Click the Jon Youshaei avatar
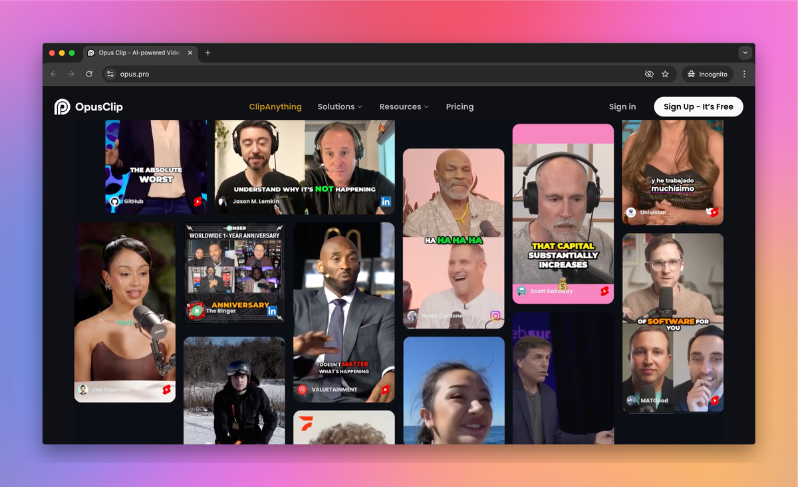The height and width of the screenshot is (487, 798). pyautogui.click(x=83, y=390)
